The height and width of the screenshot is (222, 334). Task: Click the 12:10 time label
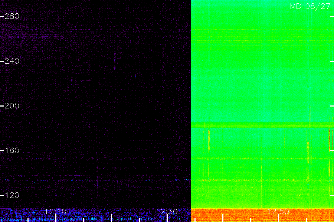click(56, 211)
